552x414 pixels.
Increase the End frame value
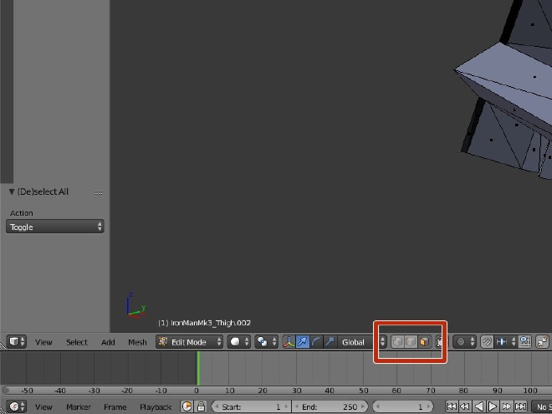tap(363, 406)
